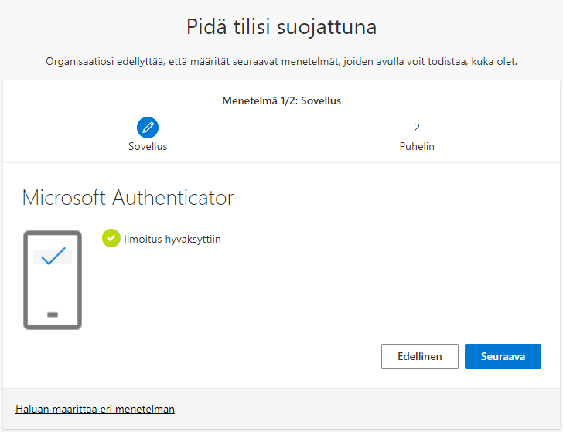563x432 pixels.
Task: Go back with the Edellinen button
Action: 420,356
